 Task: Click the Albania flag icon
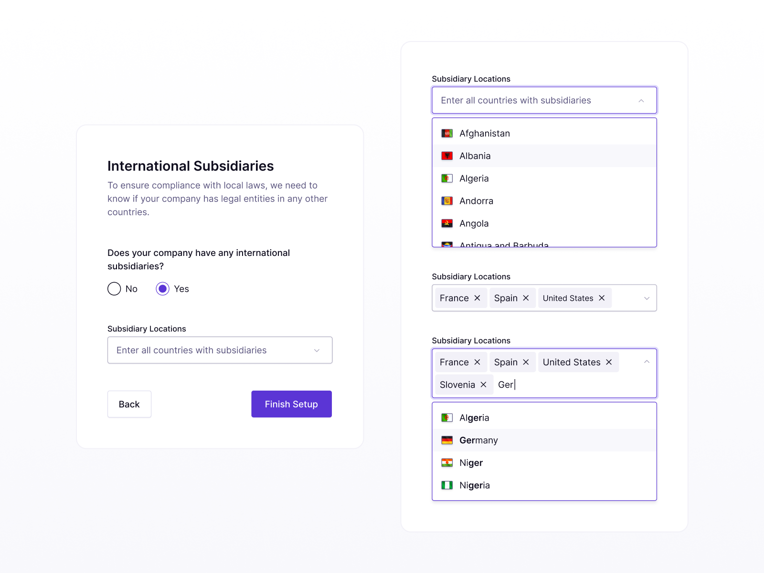pos(447,156)
